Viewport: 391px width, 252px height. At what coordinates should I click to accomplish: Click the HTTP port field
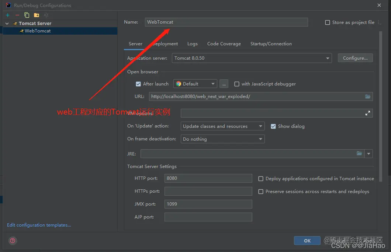point(208,178)
